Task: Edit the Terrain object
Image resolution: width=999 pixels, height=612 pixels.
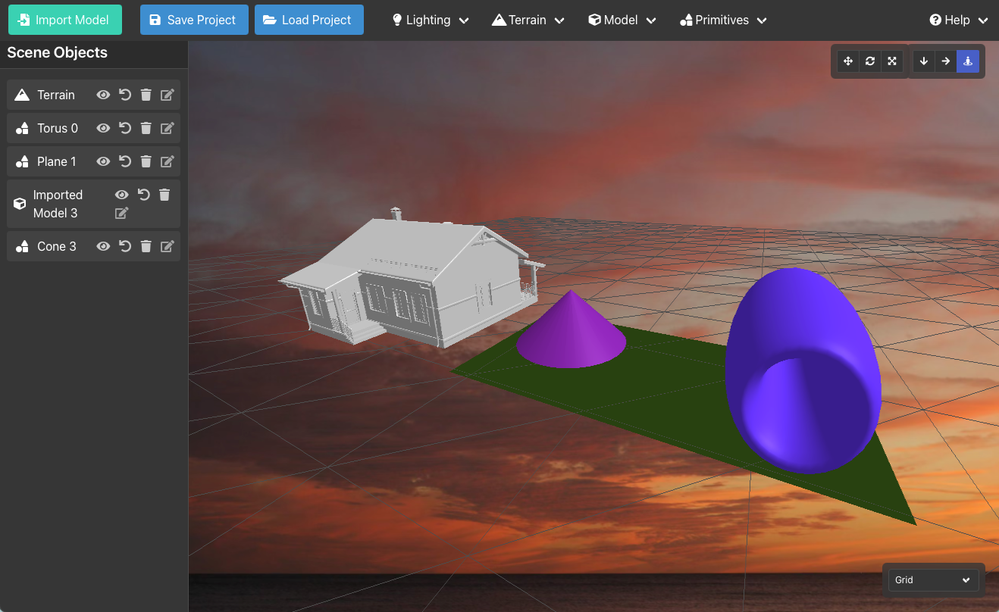Action: point(168,95)
